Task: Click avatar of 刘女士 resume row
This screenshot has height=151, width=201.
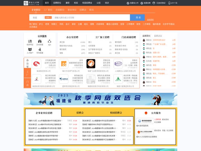Action: 144,57
